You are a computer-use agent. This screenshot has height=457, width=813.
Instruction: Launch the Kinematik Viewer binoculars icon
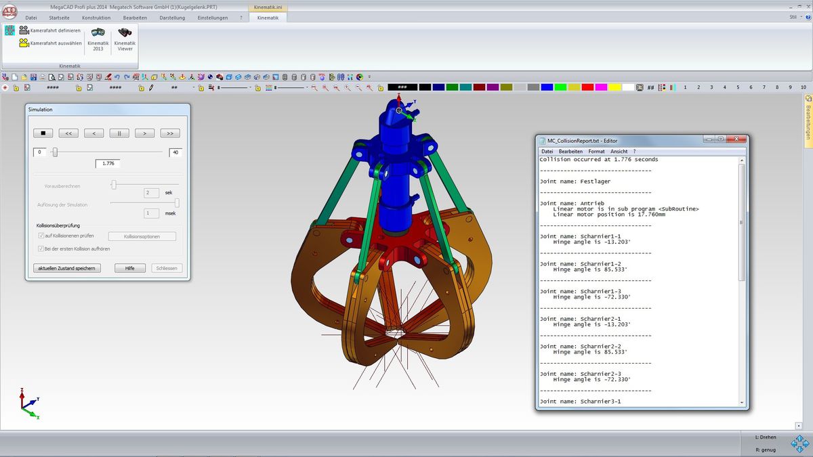(x=125, y=39)
